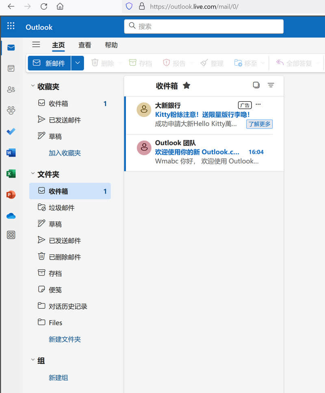Open the 已删除邮件 folder

click(x=70, y=257)
